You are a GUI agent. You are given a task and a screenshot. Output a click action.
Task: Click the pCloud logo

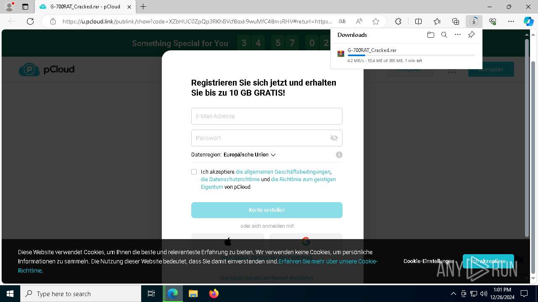tap(46, 69)
